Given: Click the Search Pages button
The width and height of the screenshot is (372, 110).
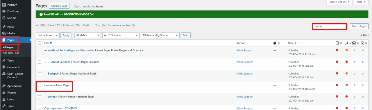Looking at the screenshot, I should pyautogui.click(x=359, y=26).
